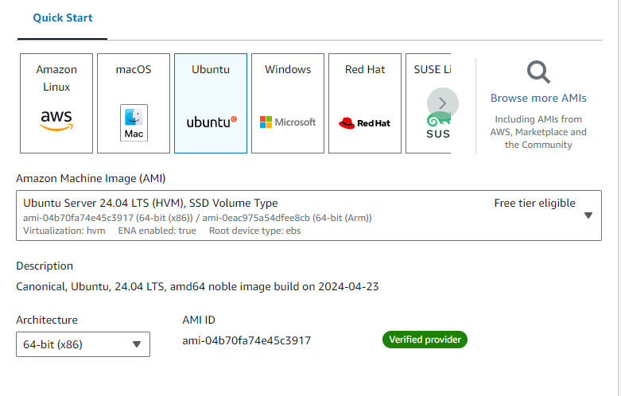Viewport: 621px width, 396px height.
Task: Click 'ENA enabled: true' text
Action: (x=157, y=231)
